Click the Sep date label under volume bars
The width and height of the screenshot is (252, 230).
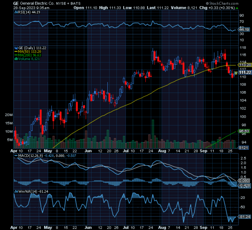coord(203,151)
